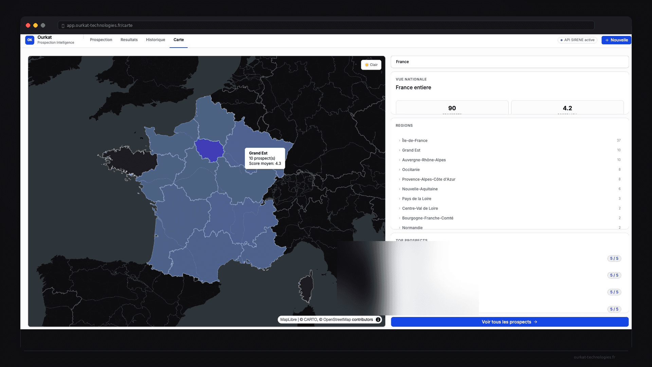The width and height of the screenshot is (652, 367).
Task: Click the Grand Est tooltip on map
Action: 265,158
